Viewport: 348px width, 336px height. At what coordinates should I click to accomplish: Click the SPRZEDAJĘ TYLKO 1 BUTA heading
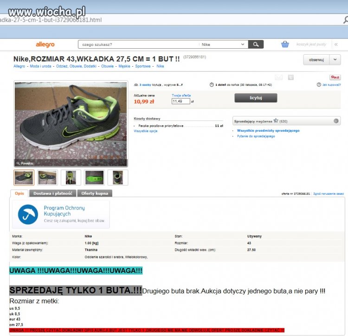click(76, 290)
